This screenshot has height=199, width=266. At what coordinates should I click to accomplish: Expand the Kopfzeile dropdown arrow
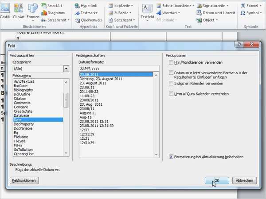[x=132, y=6]
